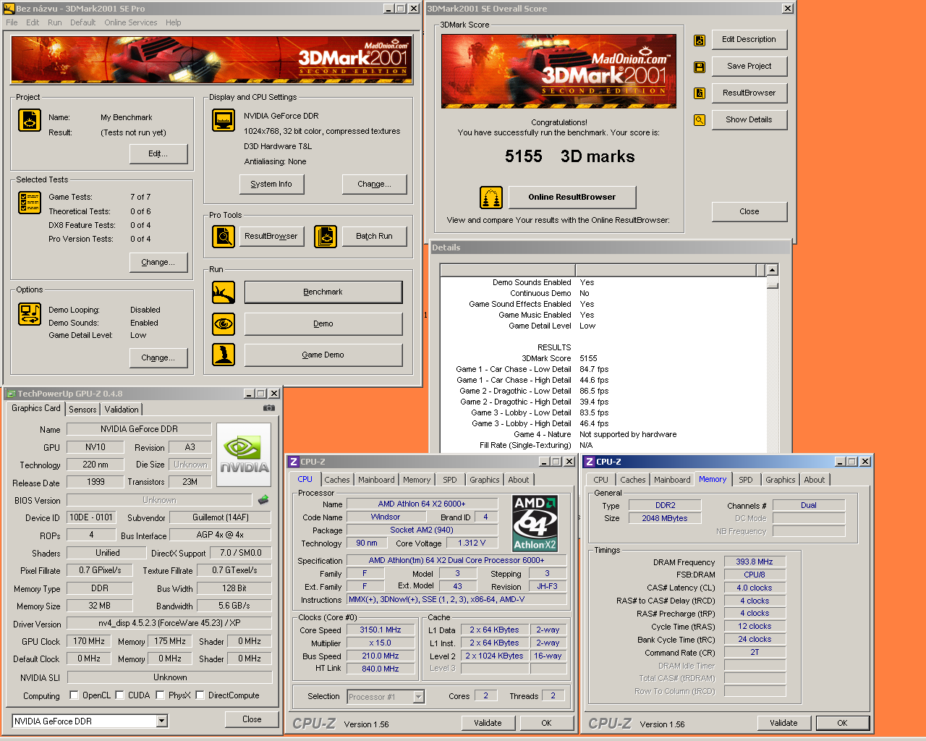Image resolution: width=926 pixels, height=741 pixels.
Task: Open the NVIDIA GeForce DDR card dropdown
Action: (x=162, y=721)
